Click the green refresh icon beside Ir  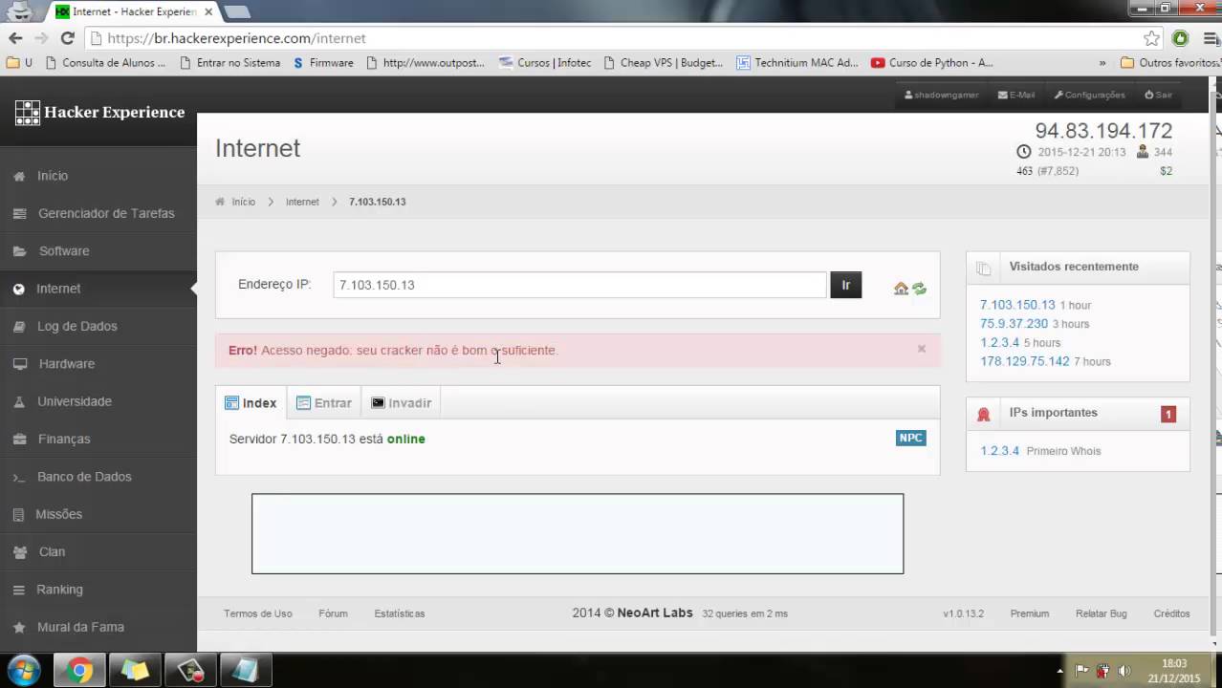point(919,289)
